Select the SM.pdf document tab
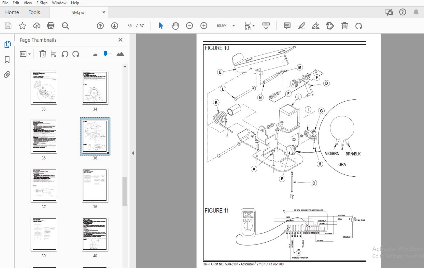Image resolution: width=424 pixels, height=268 pixels. [x=78, y=12]
